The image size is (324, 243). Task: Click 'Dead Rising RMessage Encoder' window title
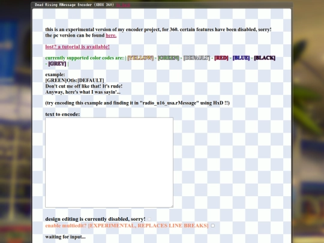point(74,5)
